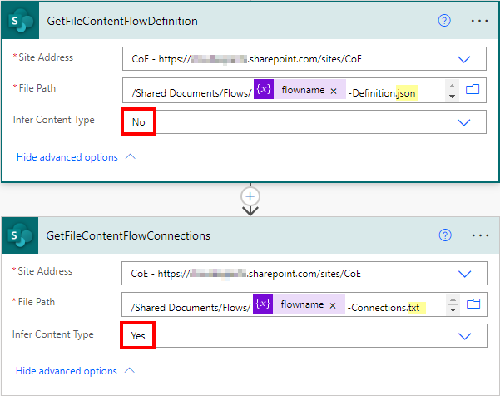
Task: Click the -Connections.txt text in File Path
Action: tap(384, 308)
